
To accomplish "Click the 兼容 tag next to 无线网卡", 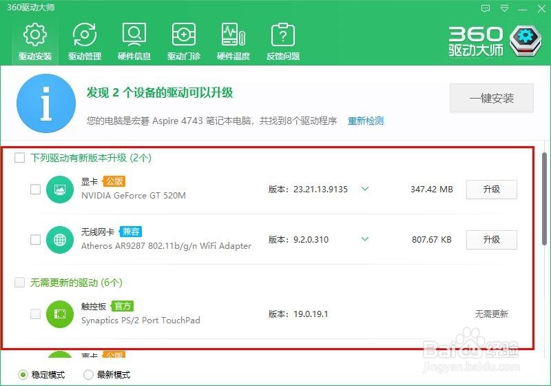I will [130, 232].
